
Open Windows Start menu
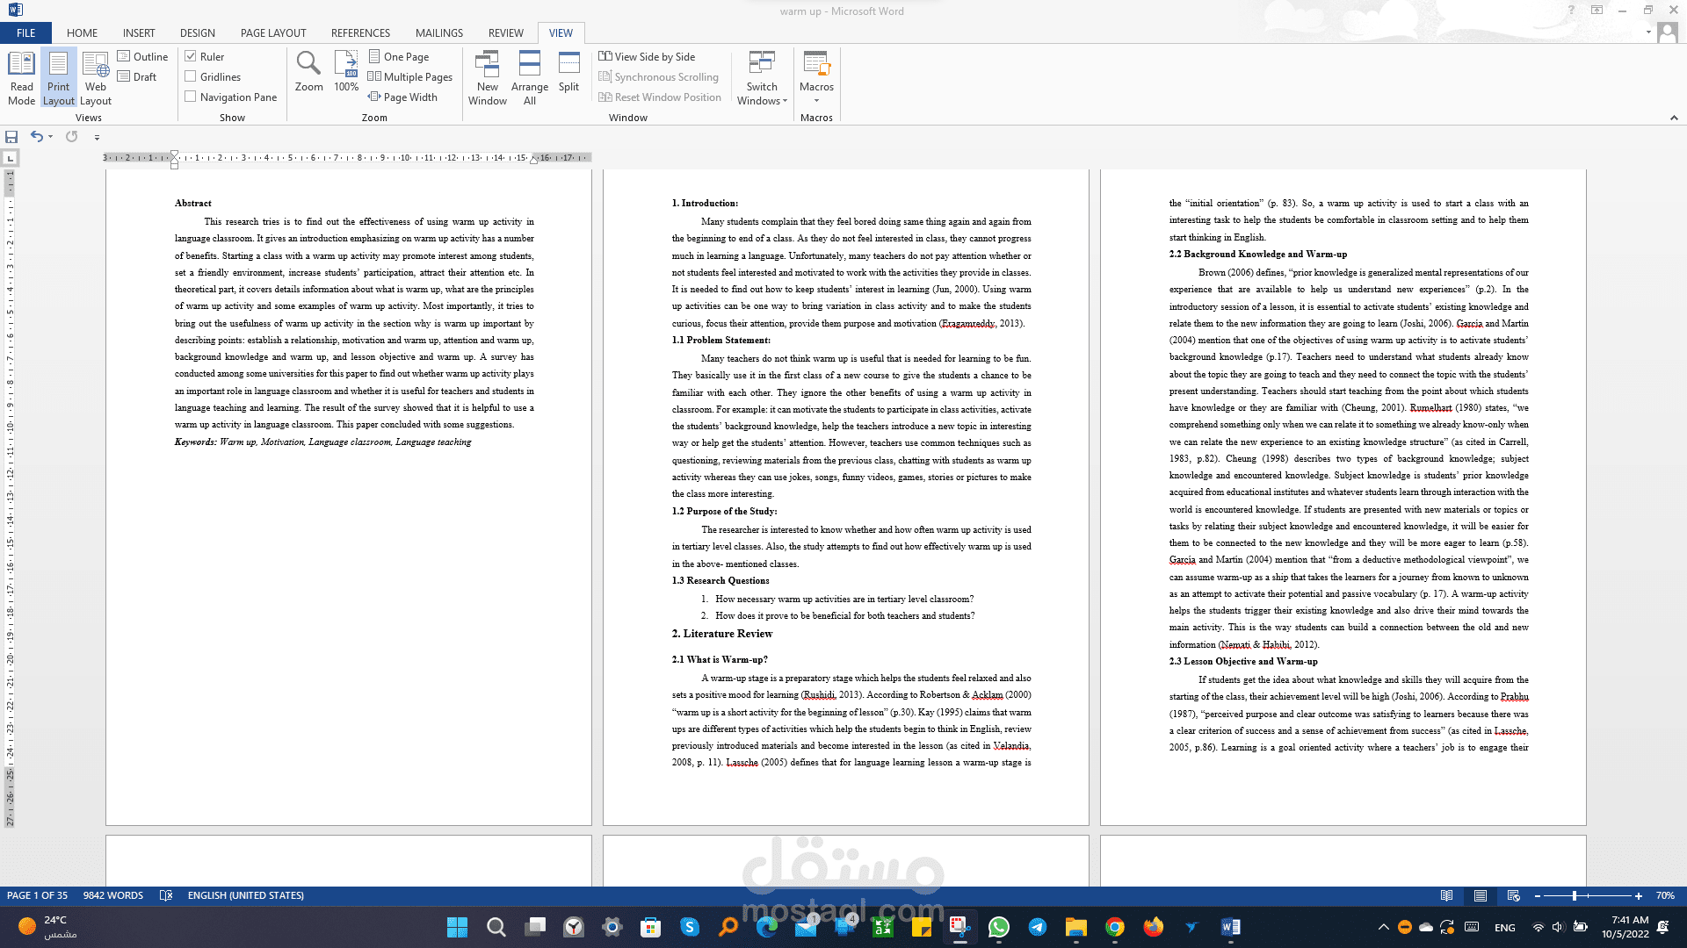tap(457, 927)
